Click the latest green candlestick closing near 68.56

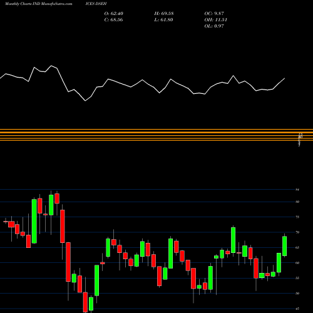[x=285, y=246]
